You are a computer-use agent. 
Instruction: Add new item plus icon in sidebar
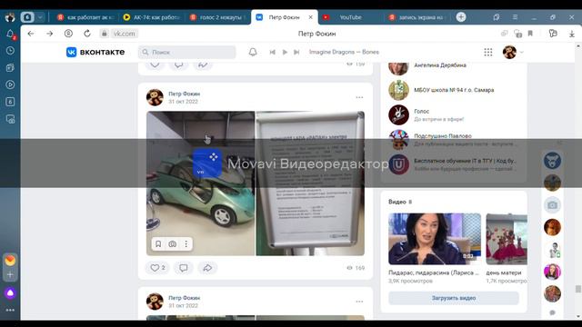10,274
